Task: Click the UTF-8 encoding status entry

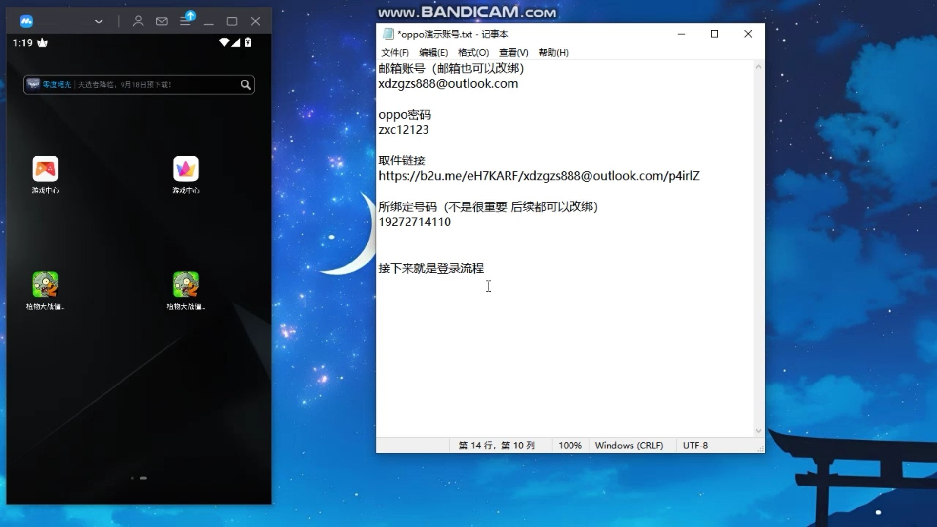Action: coord(695,446)
